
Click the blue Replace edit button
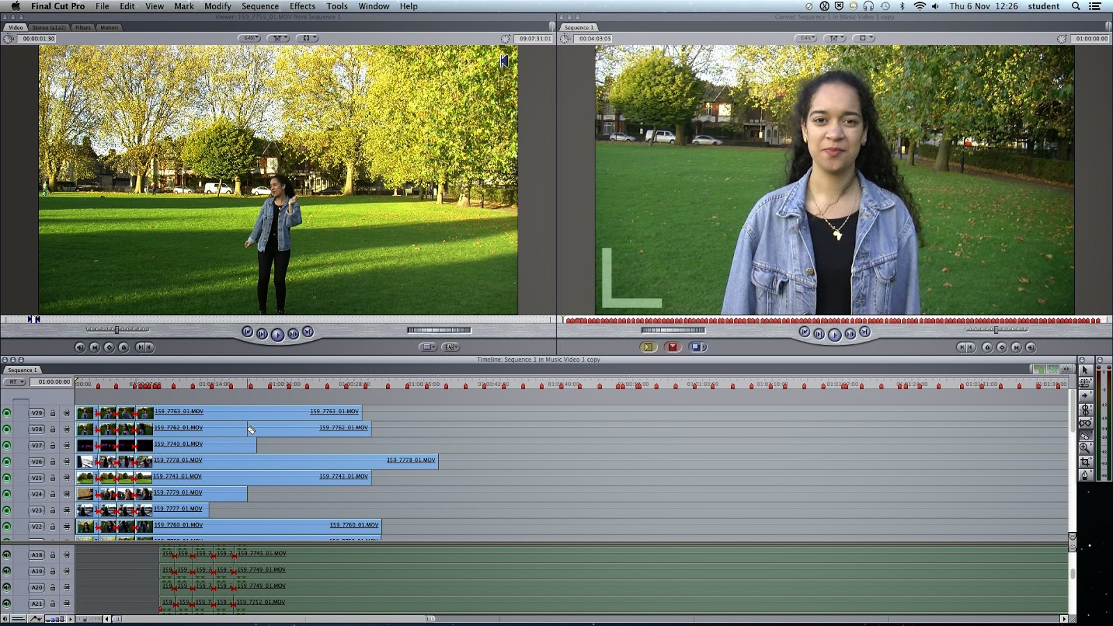point(697,346)
